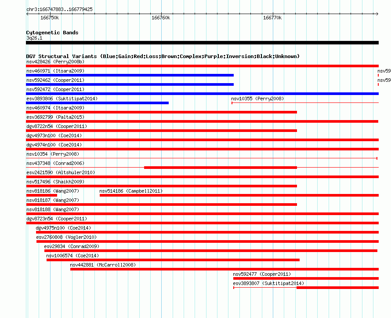Viewport: 391px width, 318px height.
Task: Open the nsv592462 (Cooper2011) variant label
Action: click(x=55, y=80)
